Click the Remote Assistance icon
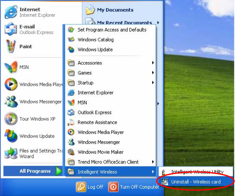The height and width of the screenshot is (196, 235). coord(71,122)
